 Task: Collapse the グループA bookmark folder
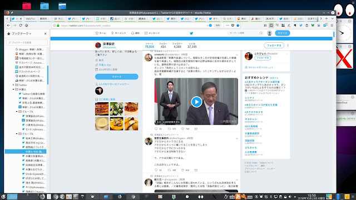pyautogui.click(x=17, y=112)
